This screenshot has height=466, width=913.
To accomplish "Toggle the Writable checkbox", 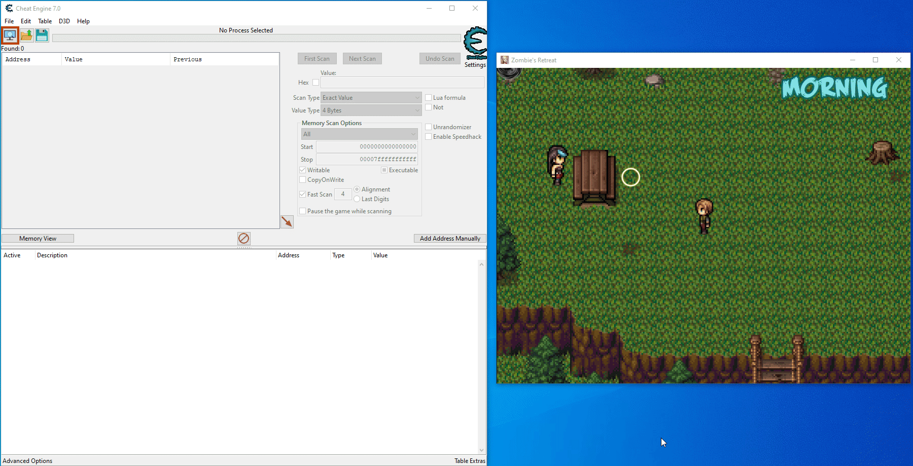I will pyautogui.click(x=302, y=170).
